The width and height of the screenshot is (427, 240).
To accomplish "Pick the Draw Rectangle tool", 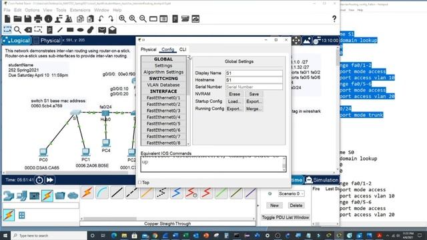I will click(x=70, y=29).
